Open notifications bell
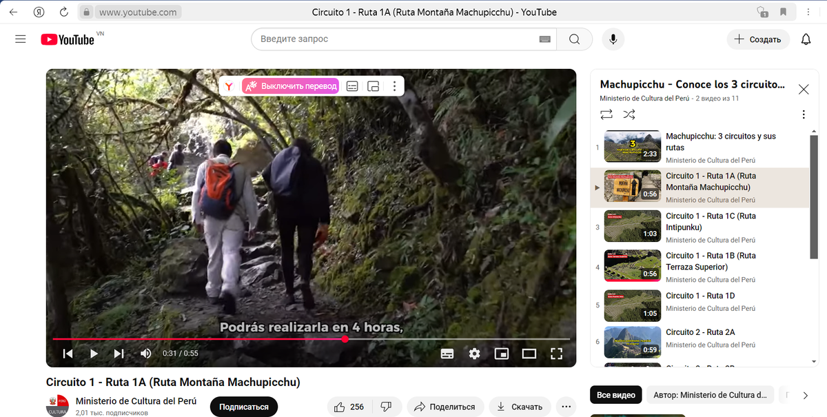This screenshot has width=827, height=417. [x=806, y=39]
